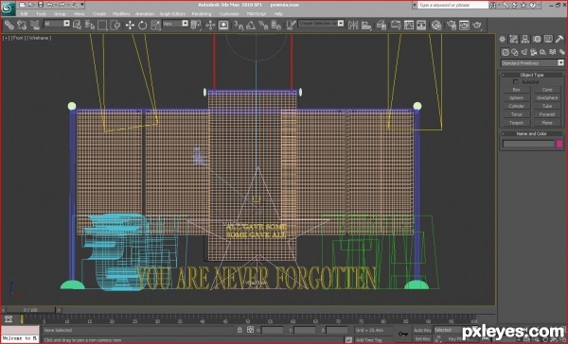This screenshot has width=568, height=344.
Task: Toggle Window/Crossing selection mode
Action: coord(115,25)
